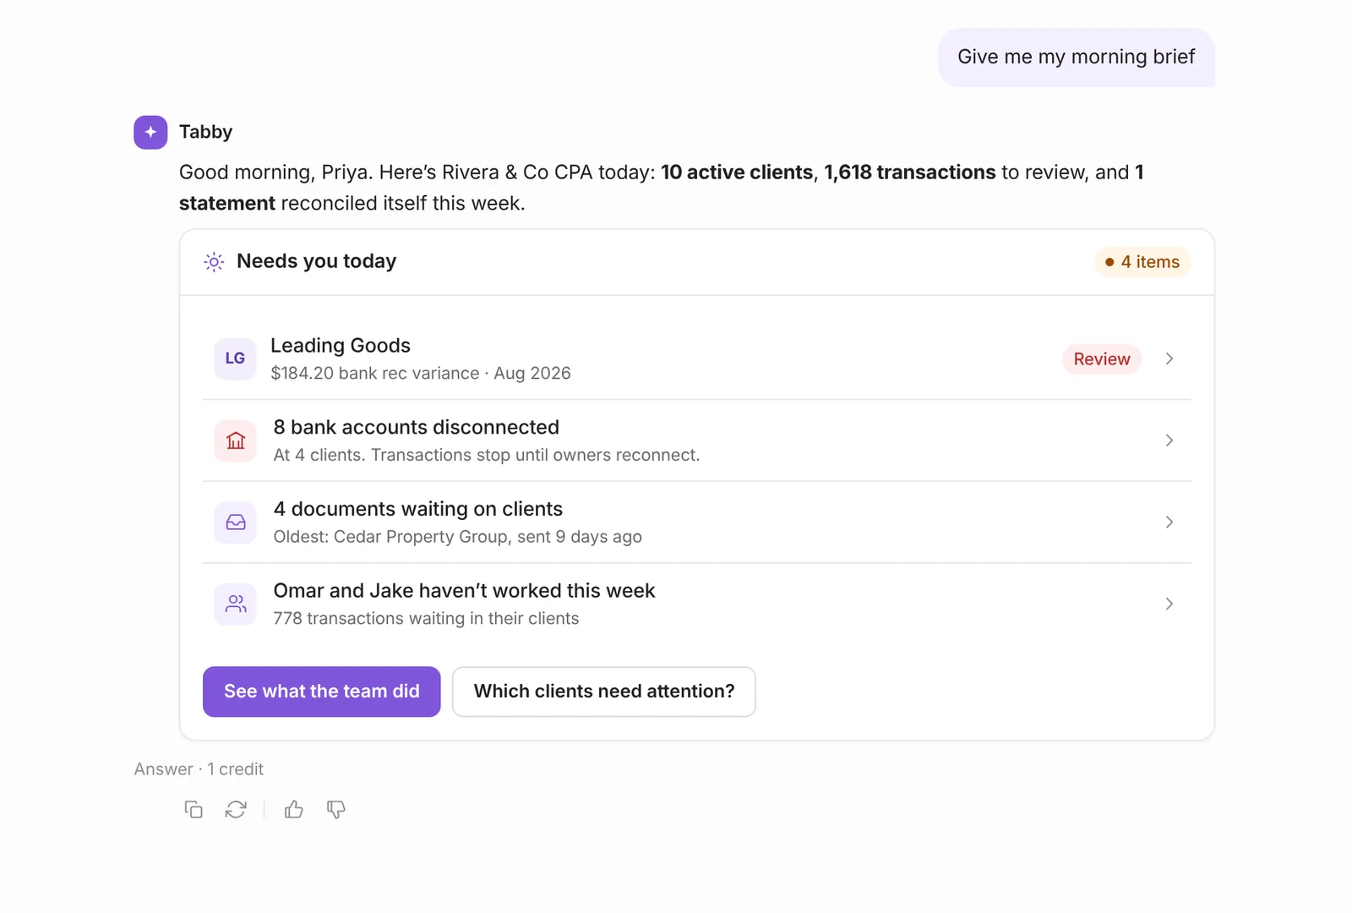The image size is (1352, 913).
Task: Click the Answer · 1 credit label
Action: pyautogui.click(x=199, y=769)
